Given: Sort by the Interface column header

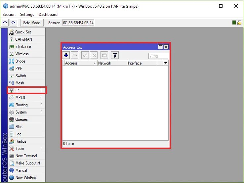Looking at the screenshot, I should coord(142,63).
